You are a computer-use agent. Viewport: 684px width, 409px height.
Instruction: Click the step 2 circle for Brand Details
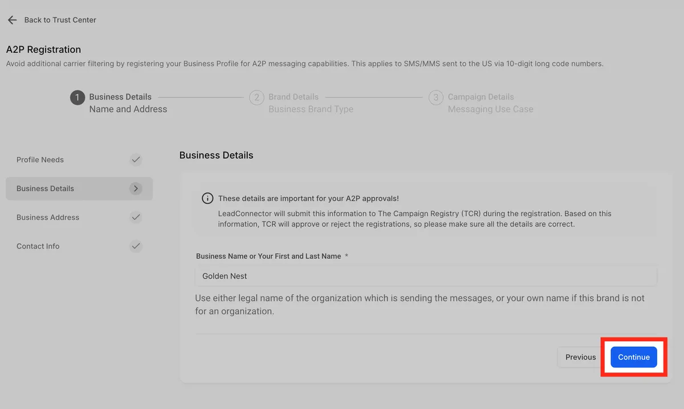pos(257,97)
